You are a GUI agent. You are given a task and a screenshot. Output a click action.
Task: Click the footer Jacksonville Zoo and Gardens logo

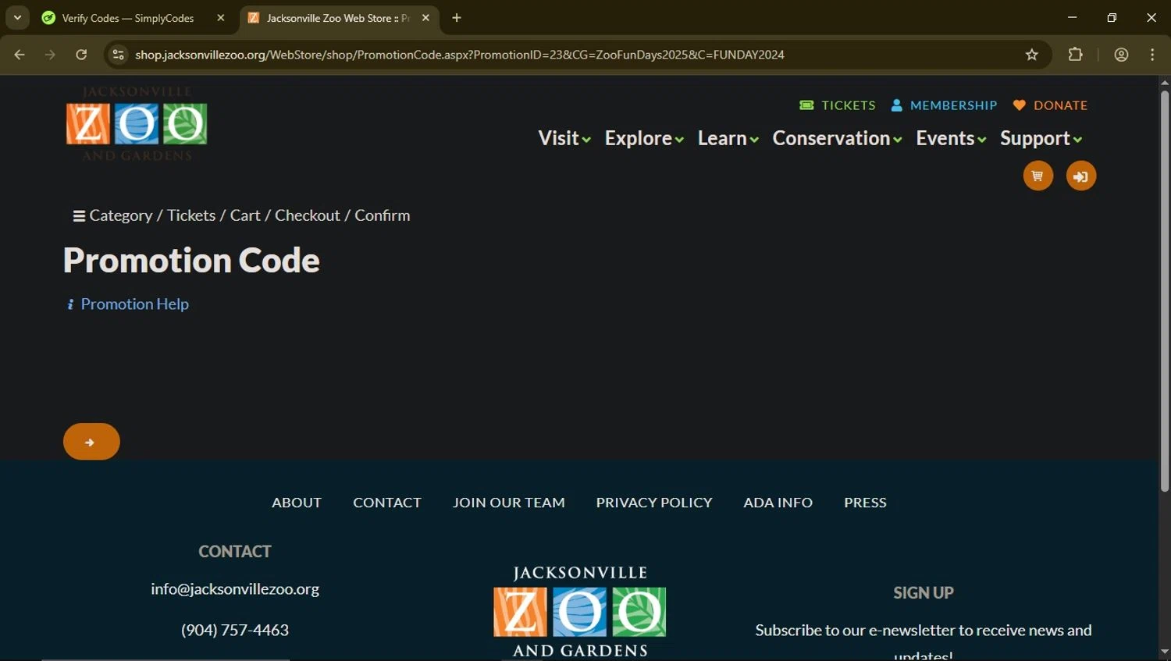coord(580,612)
